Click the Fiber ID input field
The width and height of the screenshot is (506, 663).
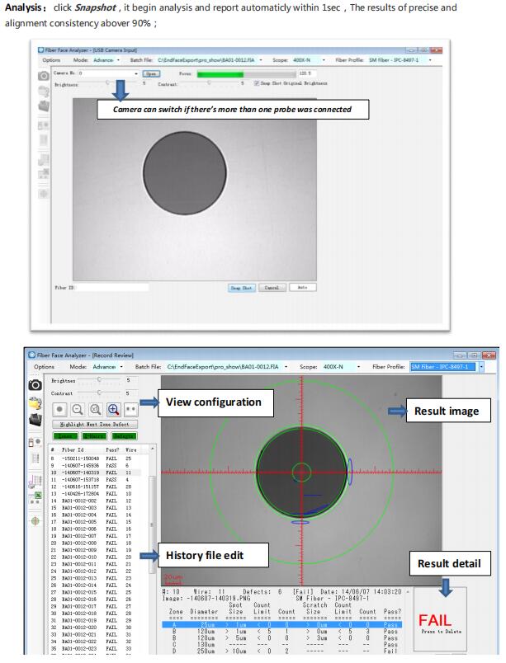112,288
